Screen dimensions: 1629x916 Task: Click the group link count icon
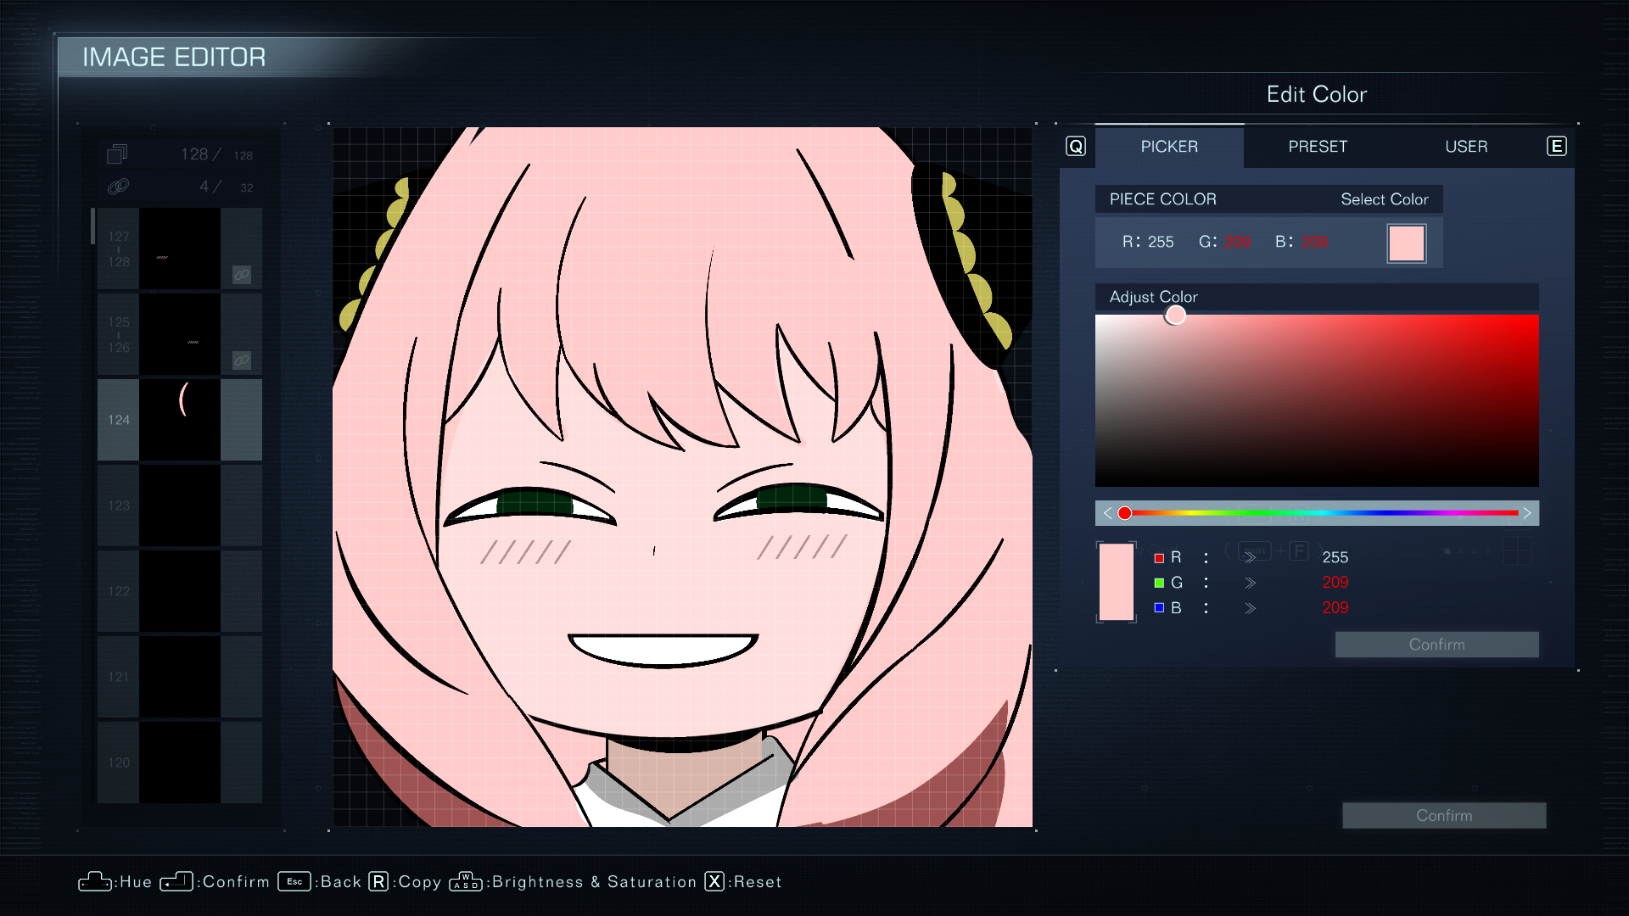tap(118, 186)
